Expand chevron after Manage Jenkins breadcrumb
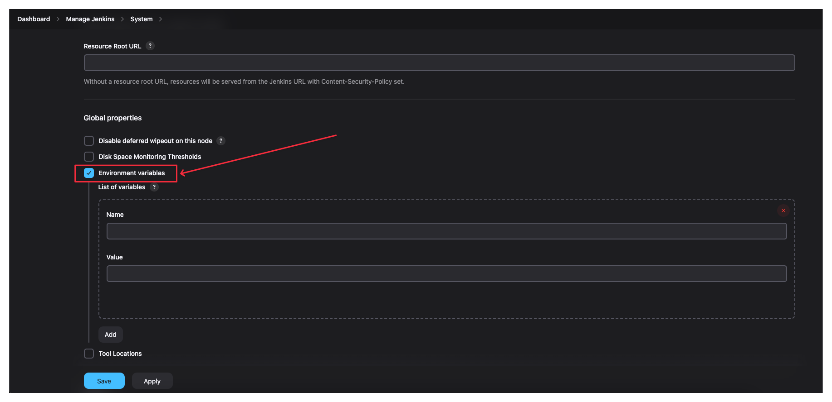 click(x=122, y=19)
